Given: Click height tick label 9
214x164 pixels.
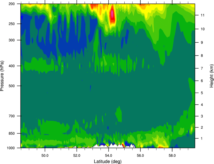Looking at the screenshot, I should [202, 43].
